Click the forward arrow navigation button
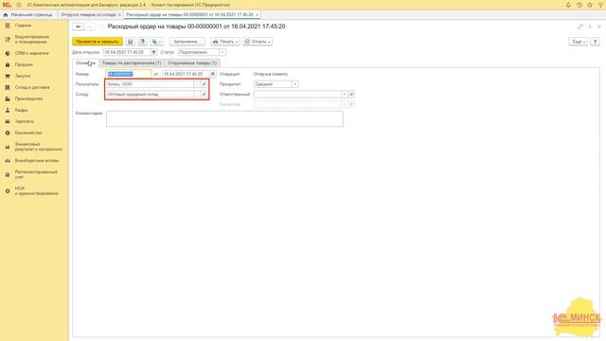Image resolution: width=606 pixels, height=341 pixels. point(90,27)
